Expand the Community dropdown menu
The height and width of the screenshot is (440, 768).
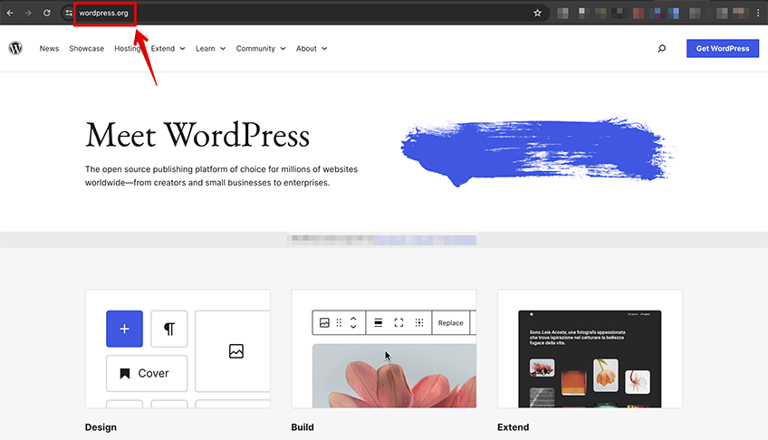(x=261, y=49)
